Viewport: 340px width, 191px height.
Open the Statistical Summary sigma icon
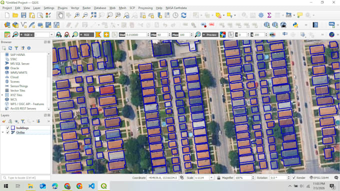(269, 15)
